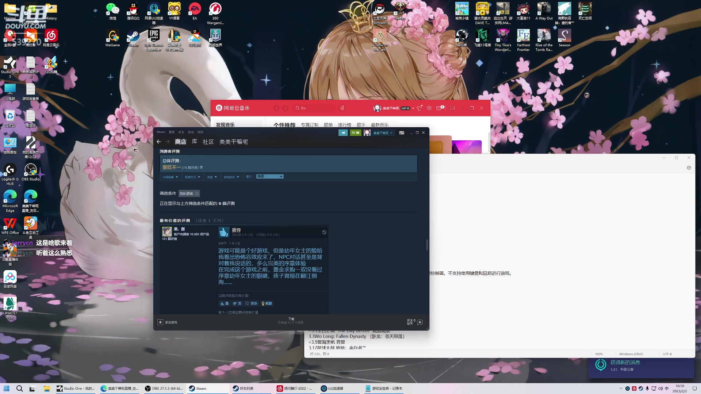
Task: Open 发现音乐 in NetEase sidebar
Action: 225,125
